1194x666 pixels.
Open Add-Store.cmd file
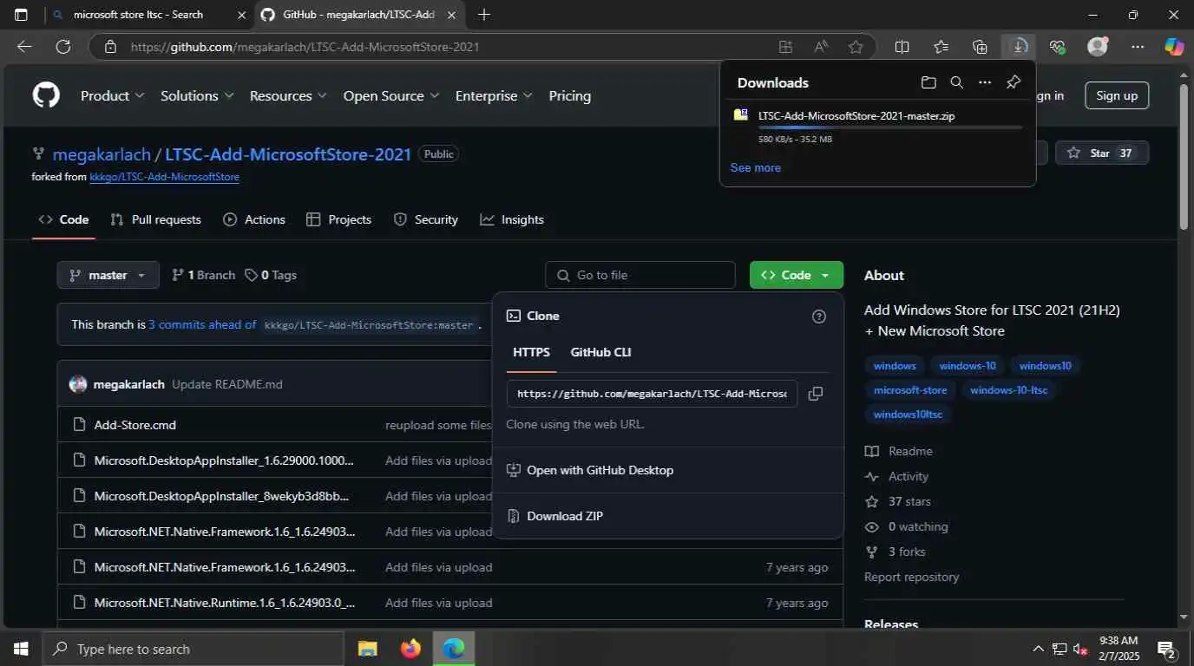[x=135, y=425]
